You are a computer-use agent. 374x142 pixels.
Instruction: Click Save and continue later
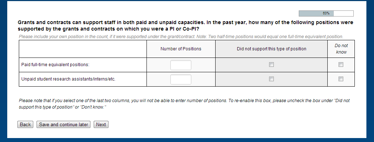coord(63,124)
